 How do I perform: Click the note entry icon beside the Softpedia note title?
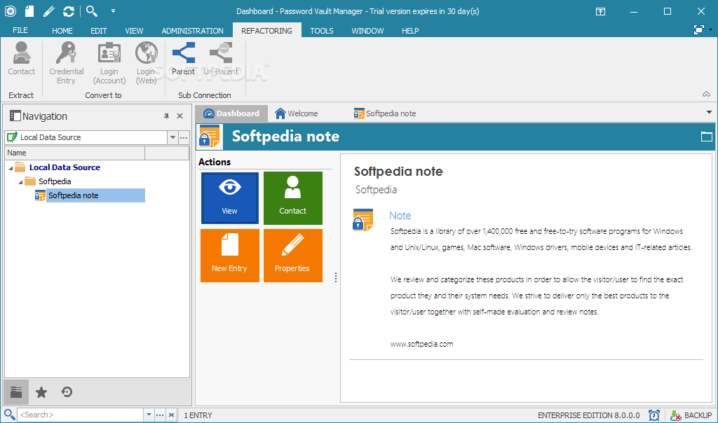210,137
